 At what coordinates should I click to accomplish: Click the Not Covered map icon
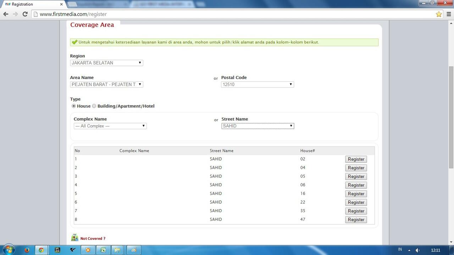pos(74,238)
